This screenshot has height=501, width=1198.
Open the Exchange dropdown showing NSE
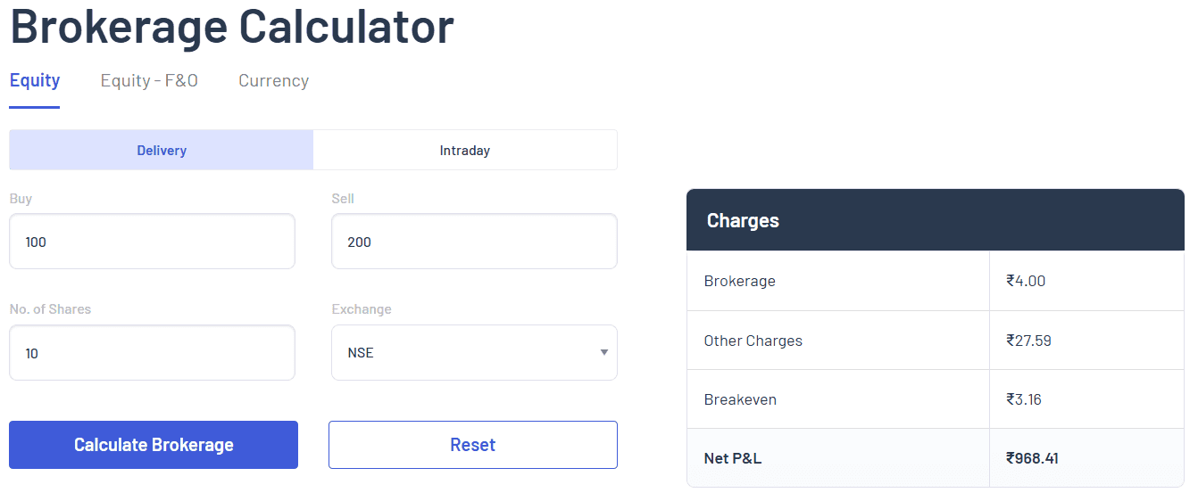[474, 353]
